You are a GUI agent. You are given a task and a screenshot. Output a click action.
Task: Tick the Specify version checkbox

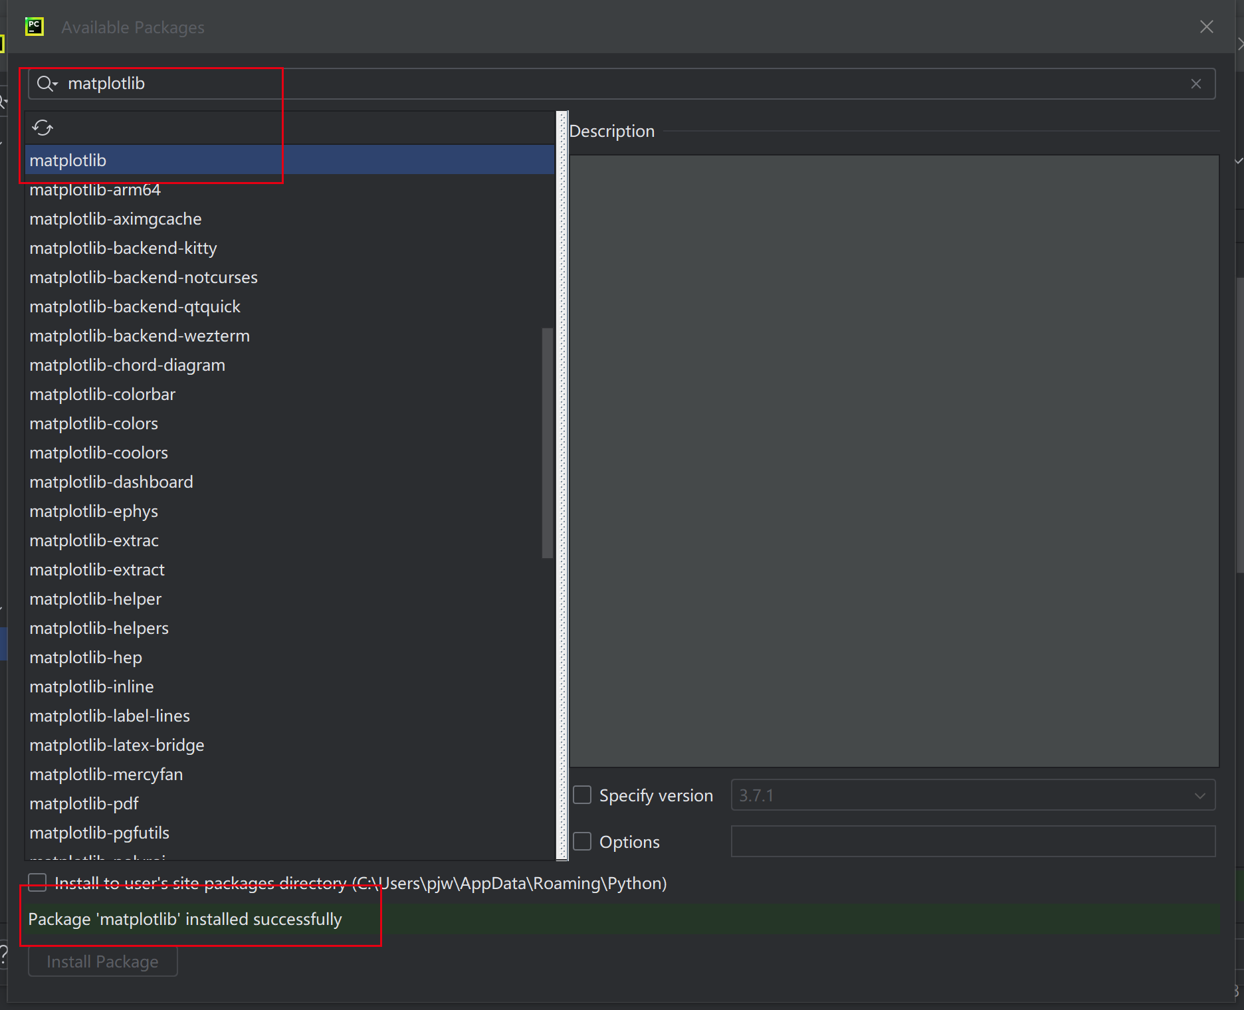(x=582, y=795)
